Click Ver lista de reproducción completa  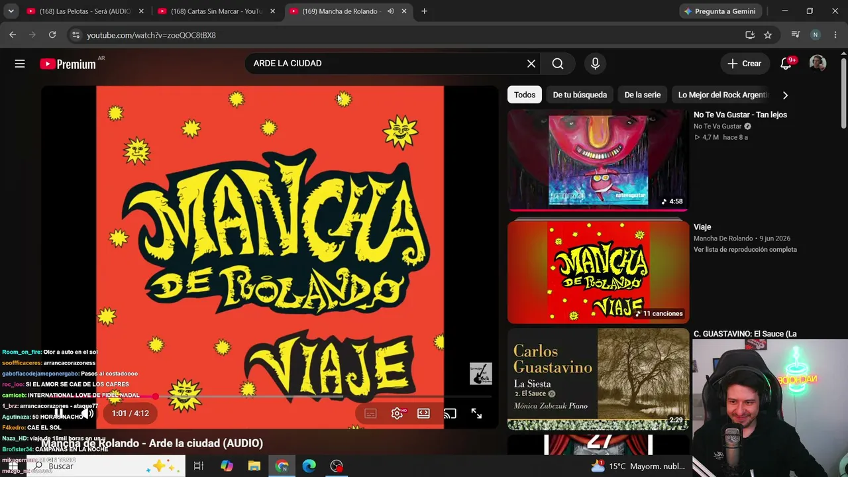(x=745, y=250)
